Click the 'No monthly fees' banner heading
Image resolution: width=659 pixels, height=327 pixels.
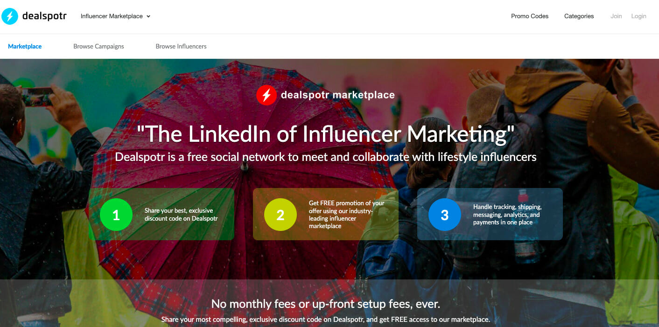point(325,304)
